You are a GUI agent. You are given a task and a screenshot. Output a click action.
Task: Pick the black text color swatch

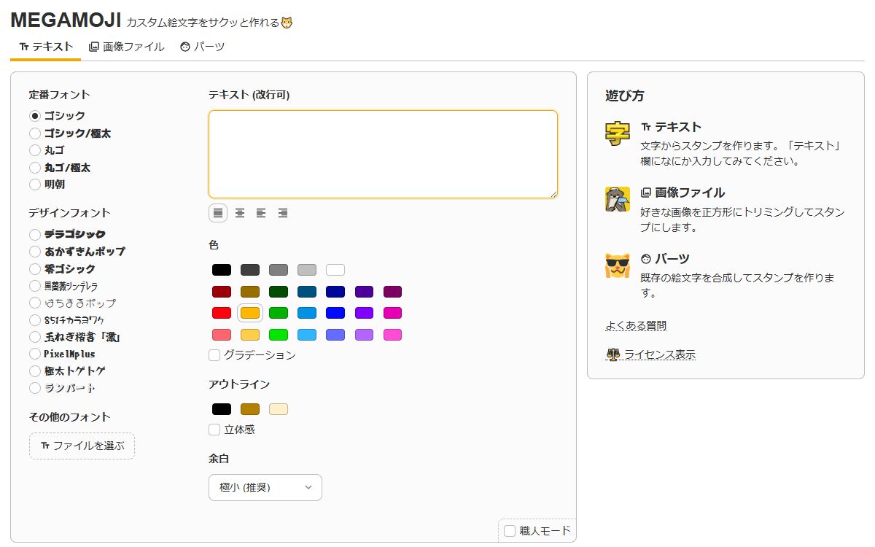(222, 270)
